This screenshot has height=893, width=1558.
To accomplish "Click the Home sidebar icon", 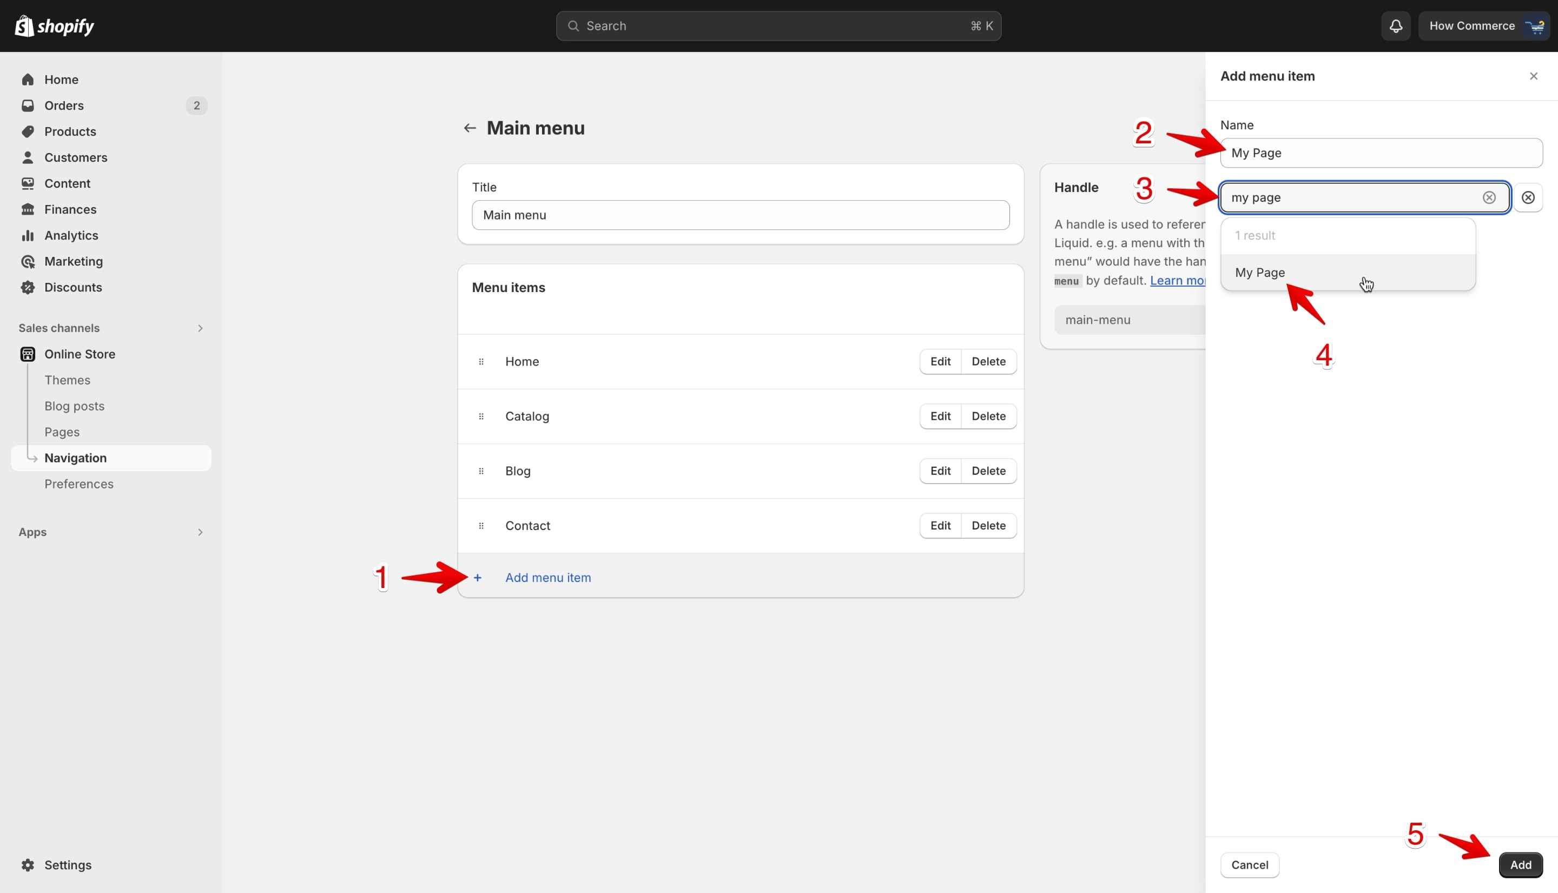I will coord(28,80).
